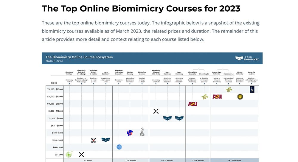
Task: Click the Biomimicry 3.8 logo at $30,000 - $50,000
Action: coord(229,90)
